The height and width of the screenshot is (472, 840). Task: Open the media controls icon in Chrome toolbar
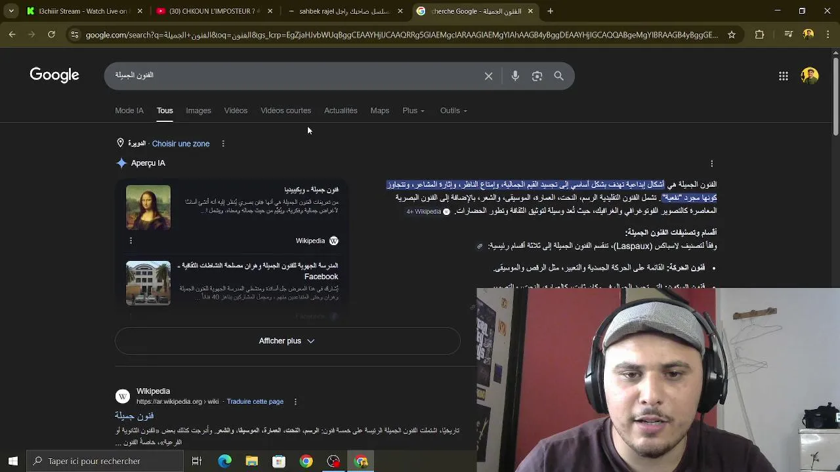(789, 35)
